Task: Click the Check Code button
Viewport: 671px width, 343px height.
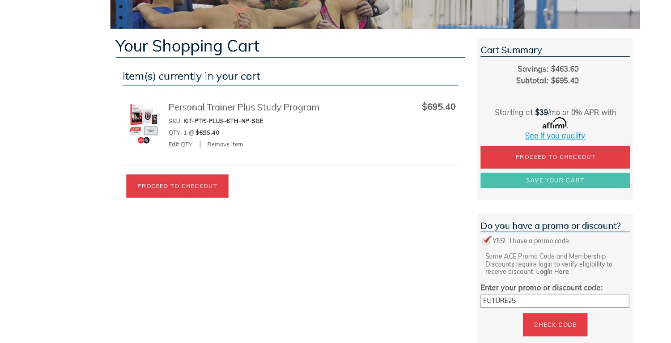Action: click(555, 325)
